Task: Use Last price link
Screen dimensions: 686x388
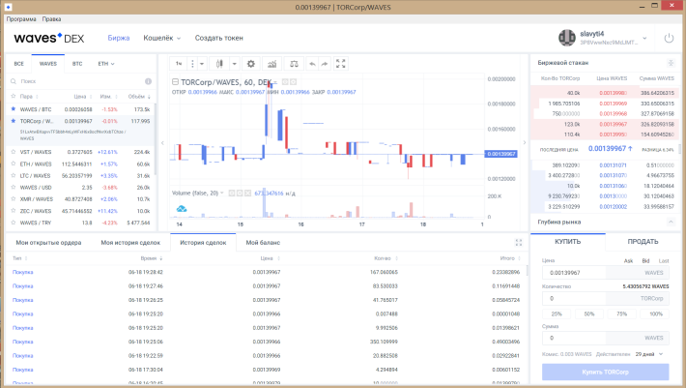Action: [664, 260]
